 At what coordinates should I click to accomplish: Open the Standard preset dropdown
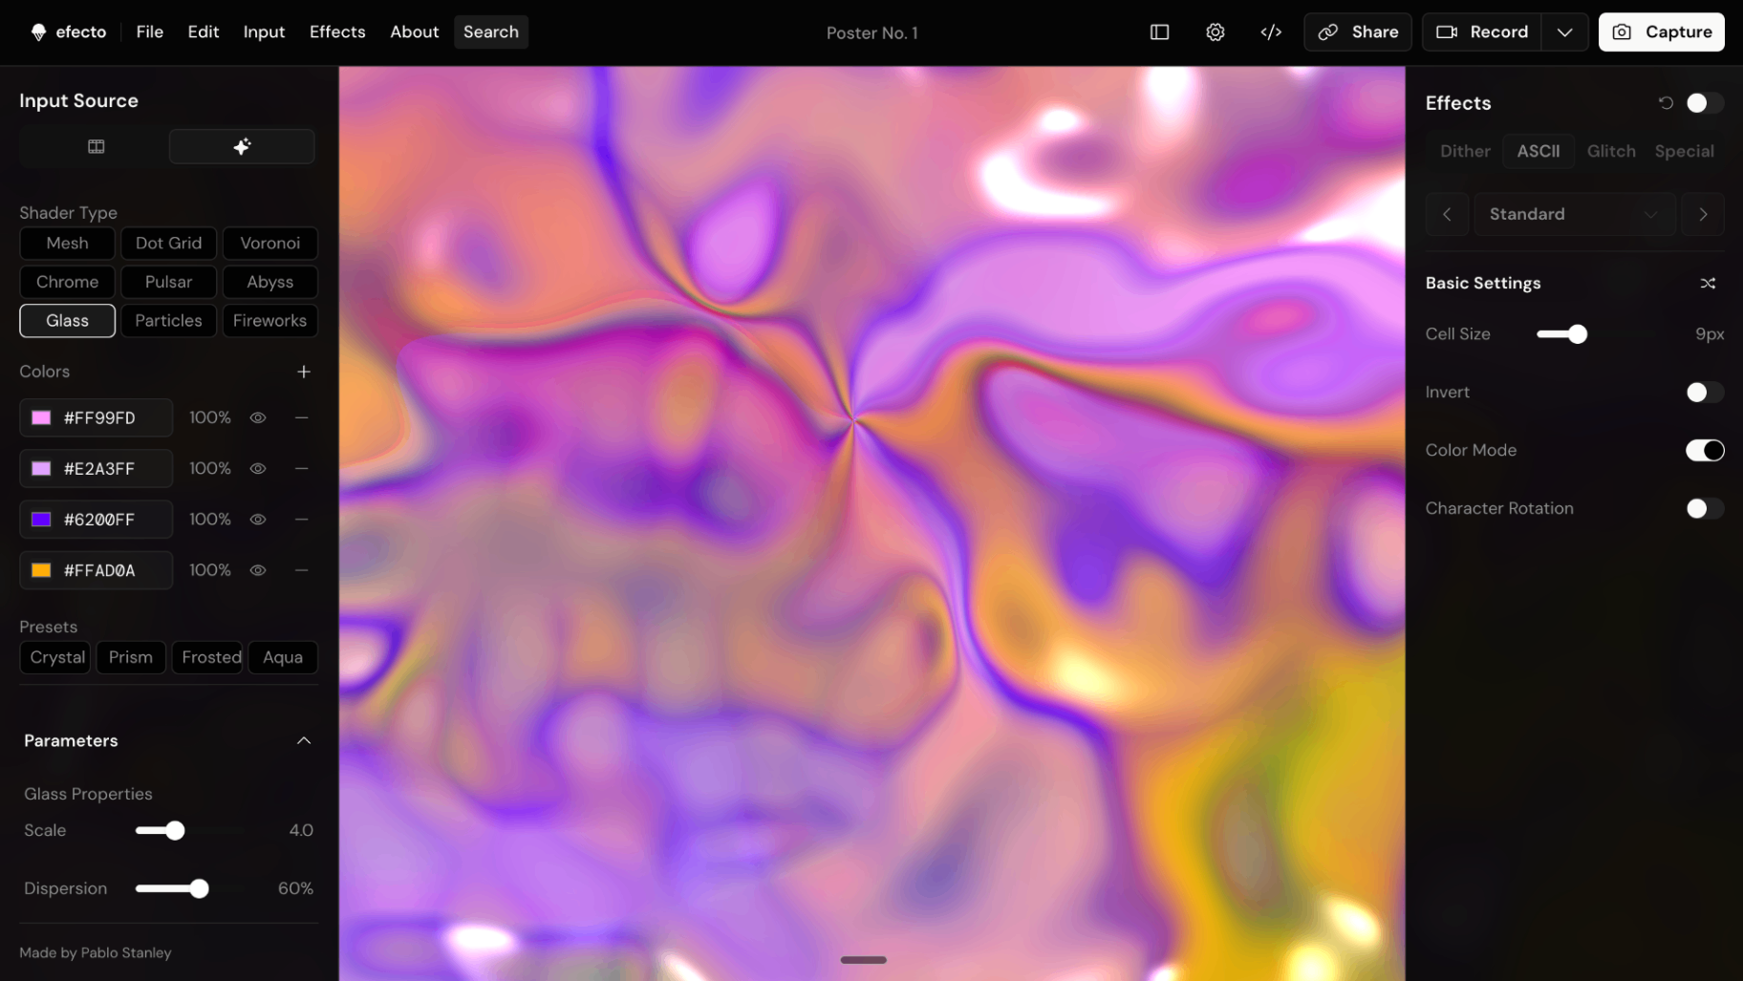pos(1574,214)
